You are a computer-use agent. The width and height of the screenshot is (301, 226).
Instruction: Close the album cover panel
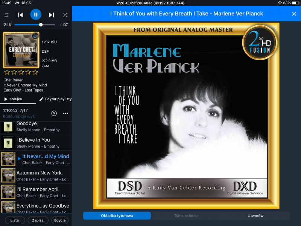(294, 14)
